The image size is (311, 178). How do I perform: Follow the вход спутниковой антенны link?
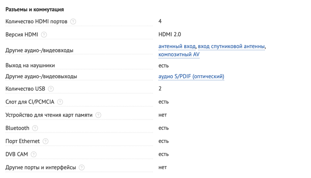point(231,46)
